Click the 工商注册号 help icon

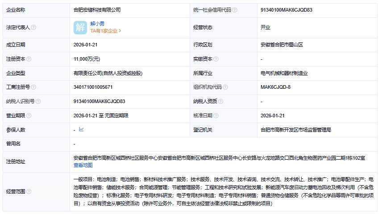click(x=33, y=87)
